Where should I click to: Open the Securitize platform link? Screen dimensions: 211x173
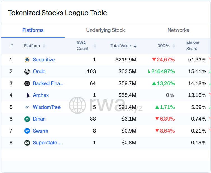click(44, 60)
